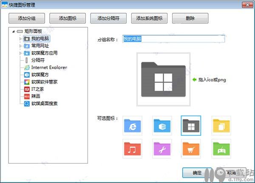Viewport: 255px width, 183px height.
Task: Expand the 我的电脑 group
Action: click(x=20, y=39)
